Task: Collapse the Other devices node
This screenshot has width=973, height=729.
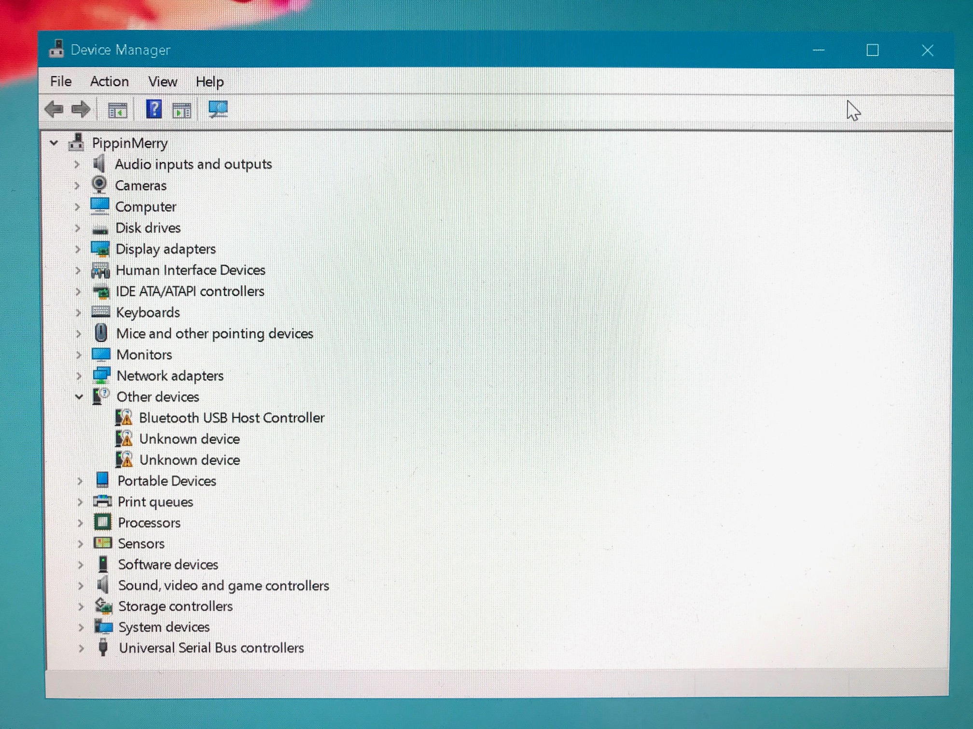Action: pos(79,397)
